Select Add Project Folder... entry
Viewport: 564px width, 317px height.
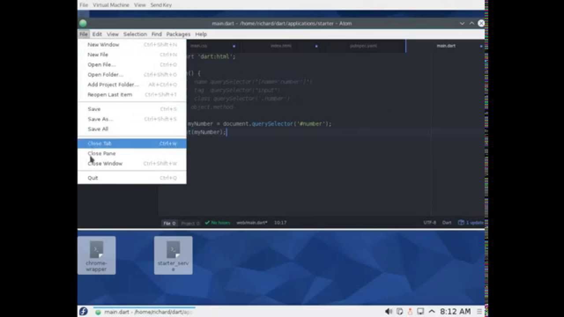pos(132,85)
